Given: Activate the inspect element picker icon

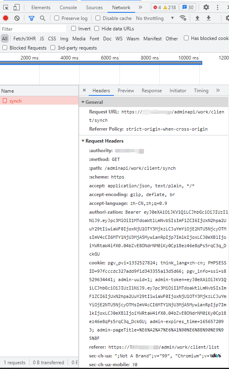Looking at the screenshot, I should [x=6, y=8].
